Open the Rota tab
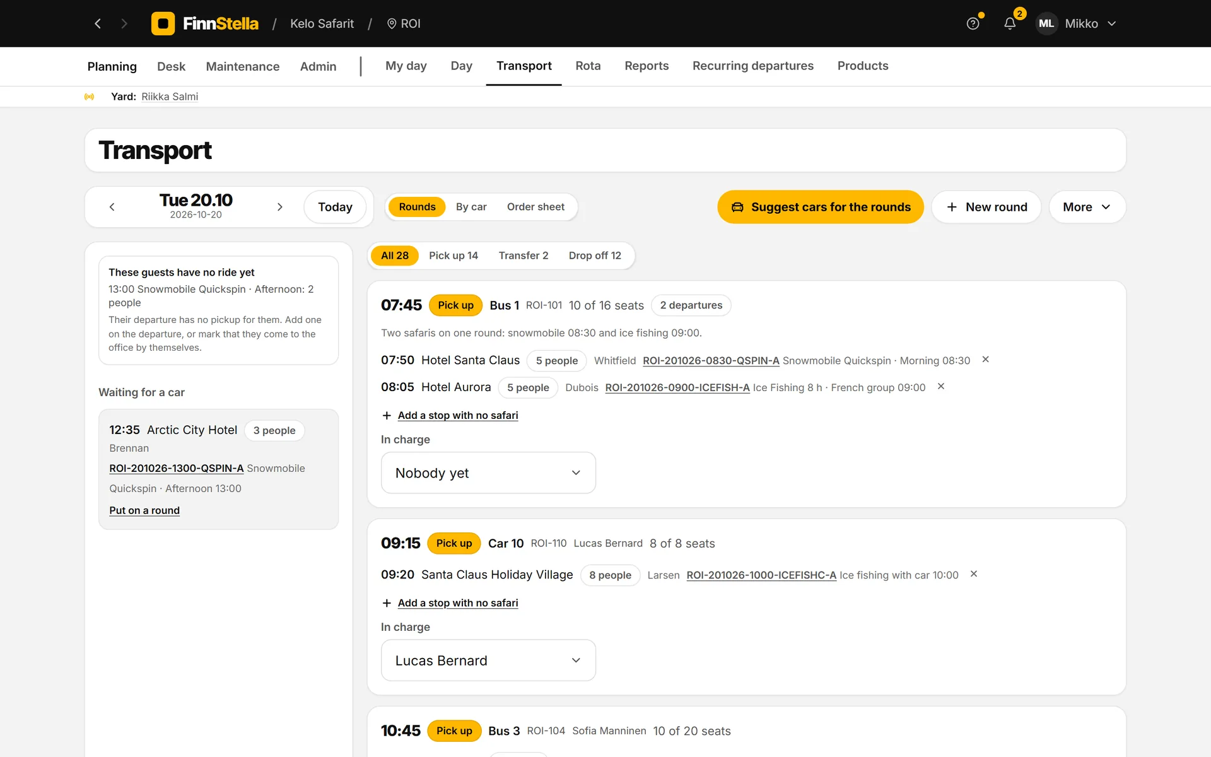 tap(588, 66)
